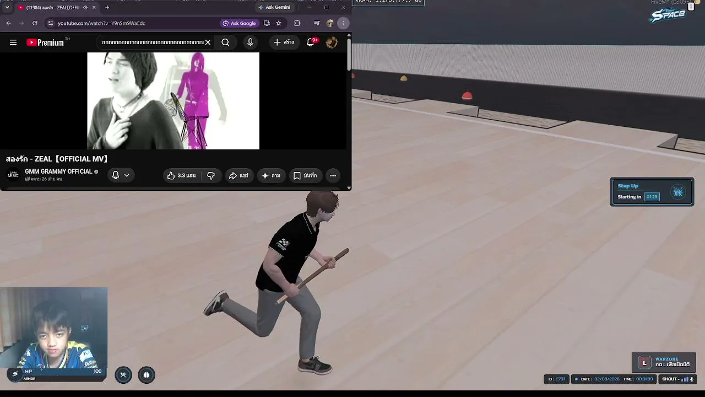Open GMM GRAMMY OFFICIAL channel avatar
This screenshot has height=397, width=705.
pos(13,175)
